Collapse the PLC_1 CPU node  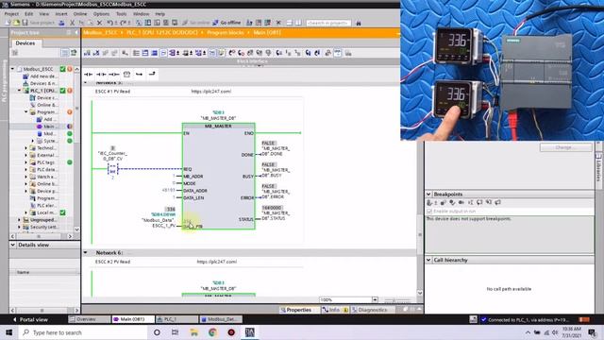click(19, 91)
